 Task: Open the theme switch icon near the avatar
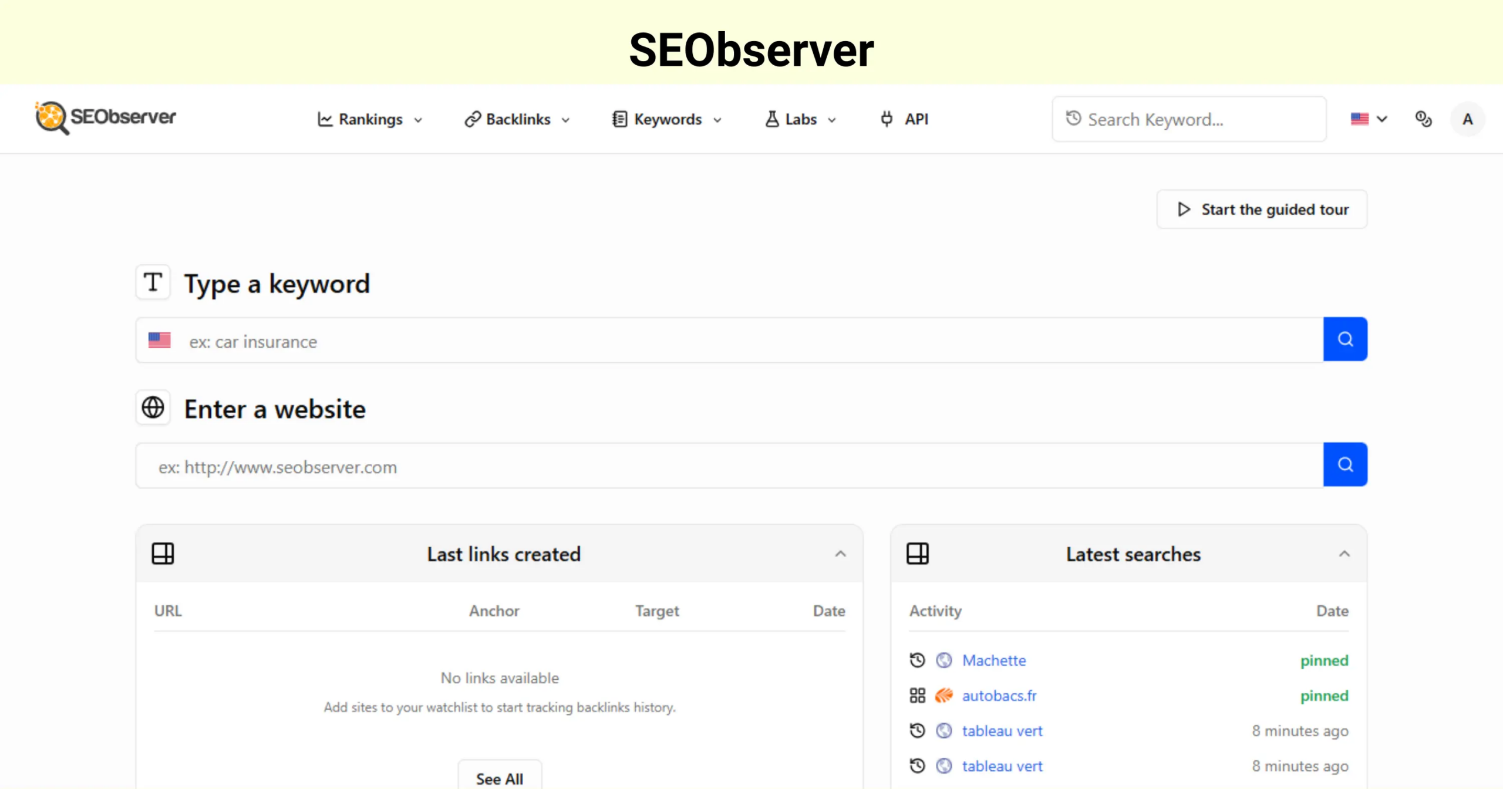click(1423, 119)
